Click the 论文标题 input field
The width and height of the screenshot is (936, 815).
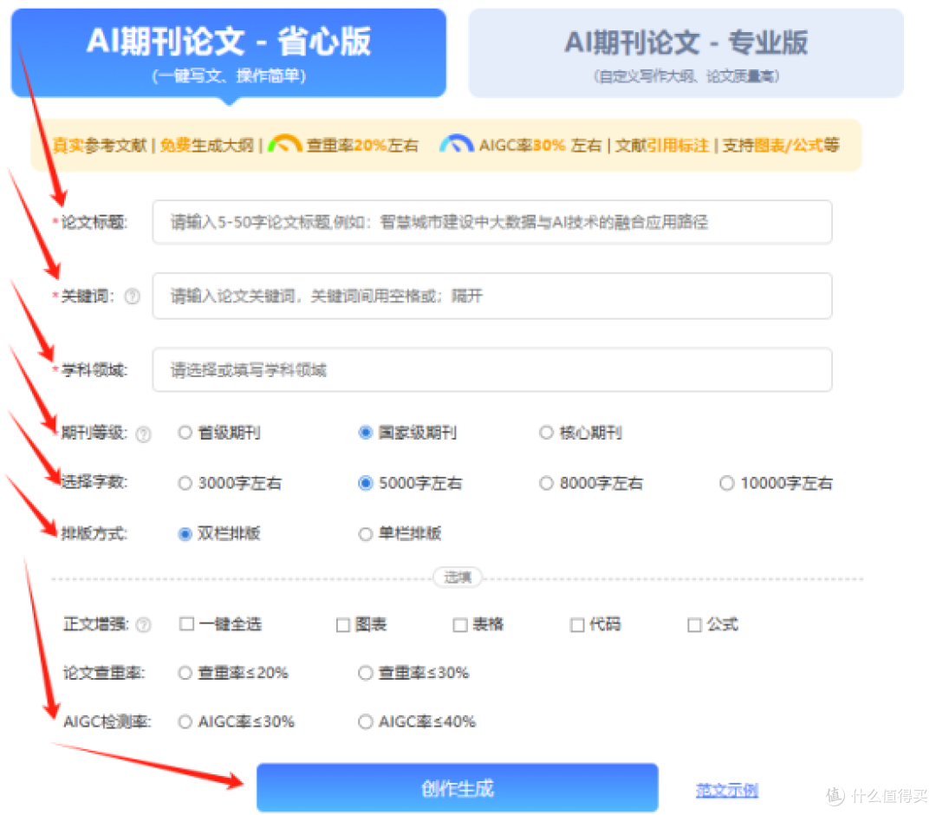492,222
